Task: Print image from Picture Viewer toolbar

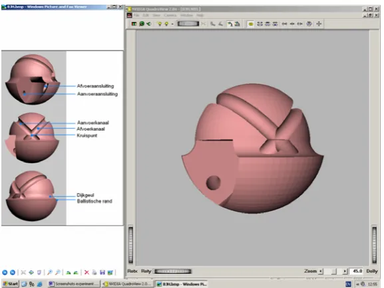Action: [x=95, y=272]
